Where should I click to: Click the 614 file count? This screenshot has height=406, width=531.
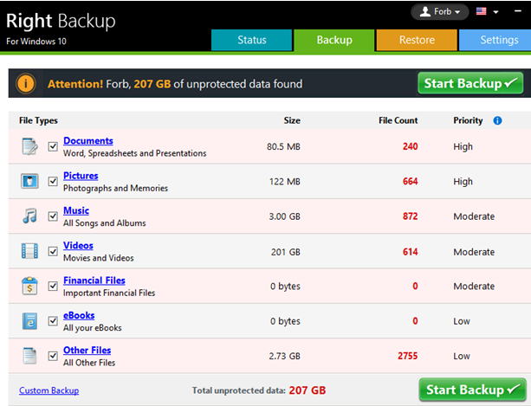410,252
